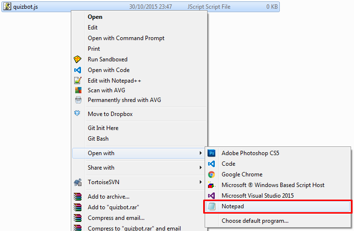Expand the TortoiseSVN submenu arrow

pos(200,182)
